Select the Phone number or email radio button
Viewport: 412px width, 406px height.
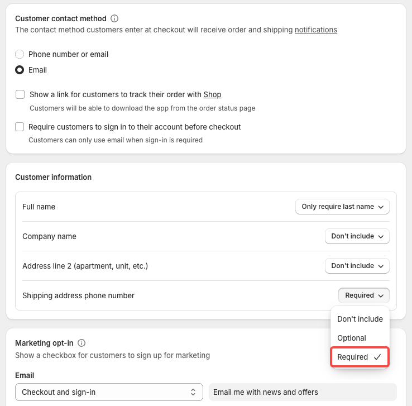pyautogui.click(x=20, y=54)
